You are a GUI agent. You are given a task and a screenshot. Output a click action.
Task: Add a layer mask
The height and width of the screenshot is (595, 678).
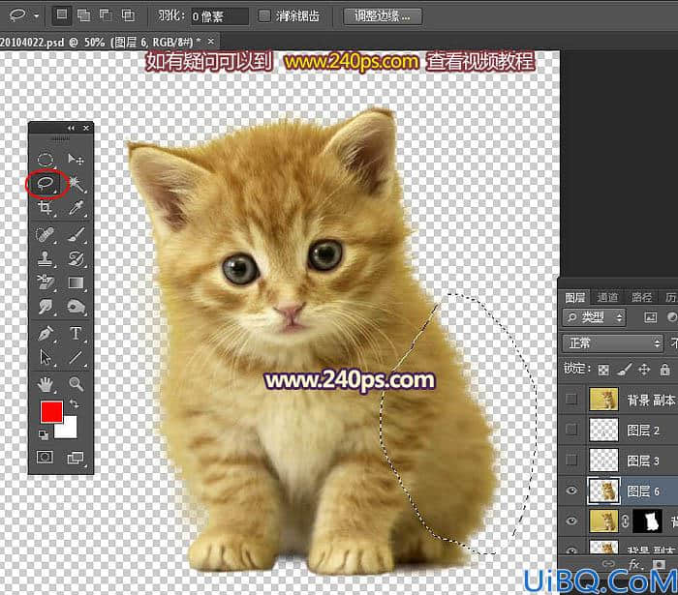click(659, 564)
